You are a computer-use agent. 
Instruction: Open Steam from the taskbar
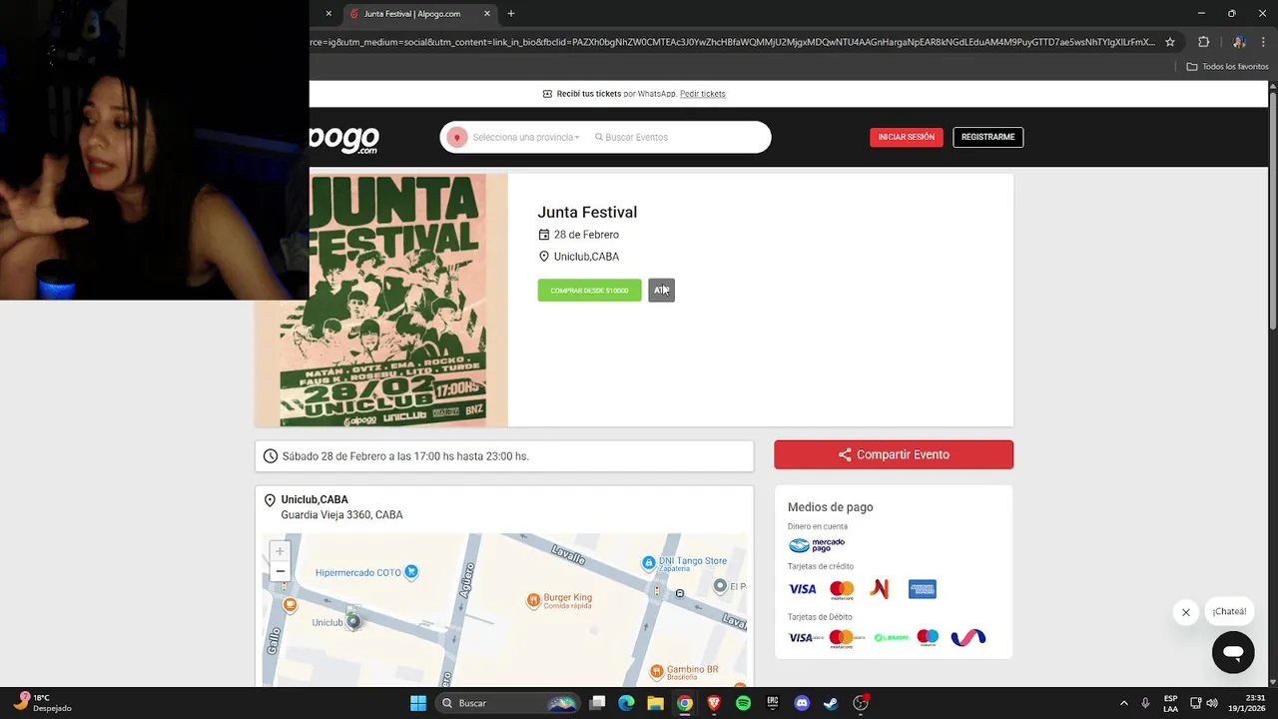point(831,703)
